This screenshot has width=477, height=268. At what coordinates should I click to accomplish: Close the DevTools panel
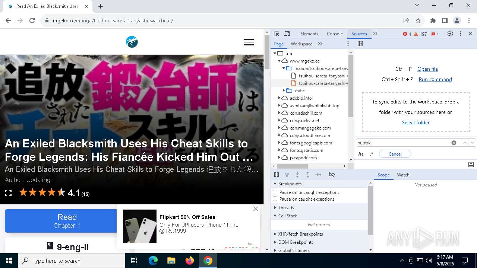(470, 33)
